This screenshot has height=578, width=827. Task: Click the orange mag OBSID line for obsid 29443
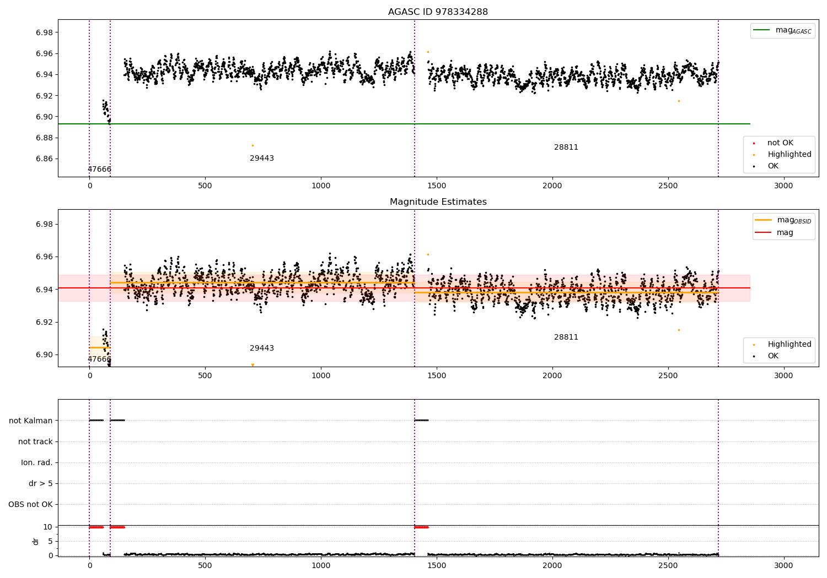coord(262,283)
